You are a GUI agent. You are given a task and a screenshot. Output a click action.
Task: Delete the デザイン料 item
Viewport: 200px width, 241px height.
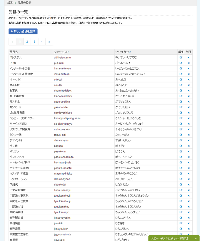tap(189, 140)
